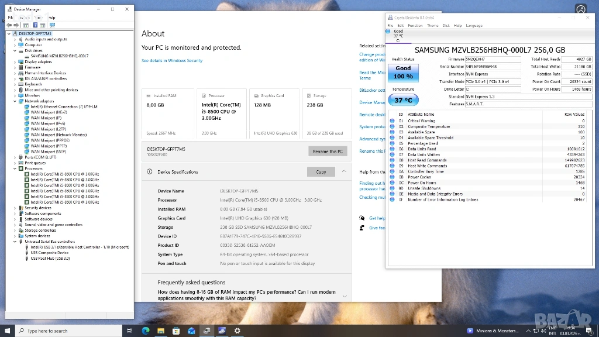The height and width of the screenshot is (337, 599).
Task: Click Scan for hardware changes monitor icon
Action: (53, 25)
